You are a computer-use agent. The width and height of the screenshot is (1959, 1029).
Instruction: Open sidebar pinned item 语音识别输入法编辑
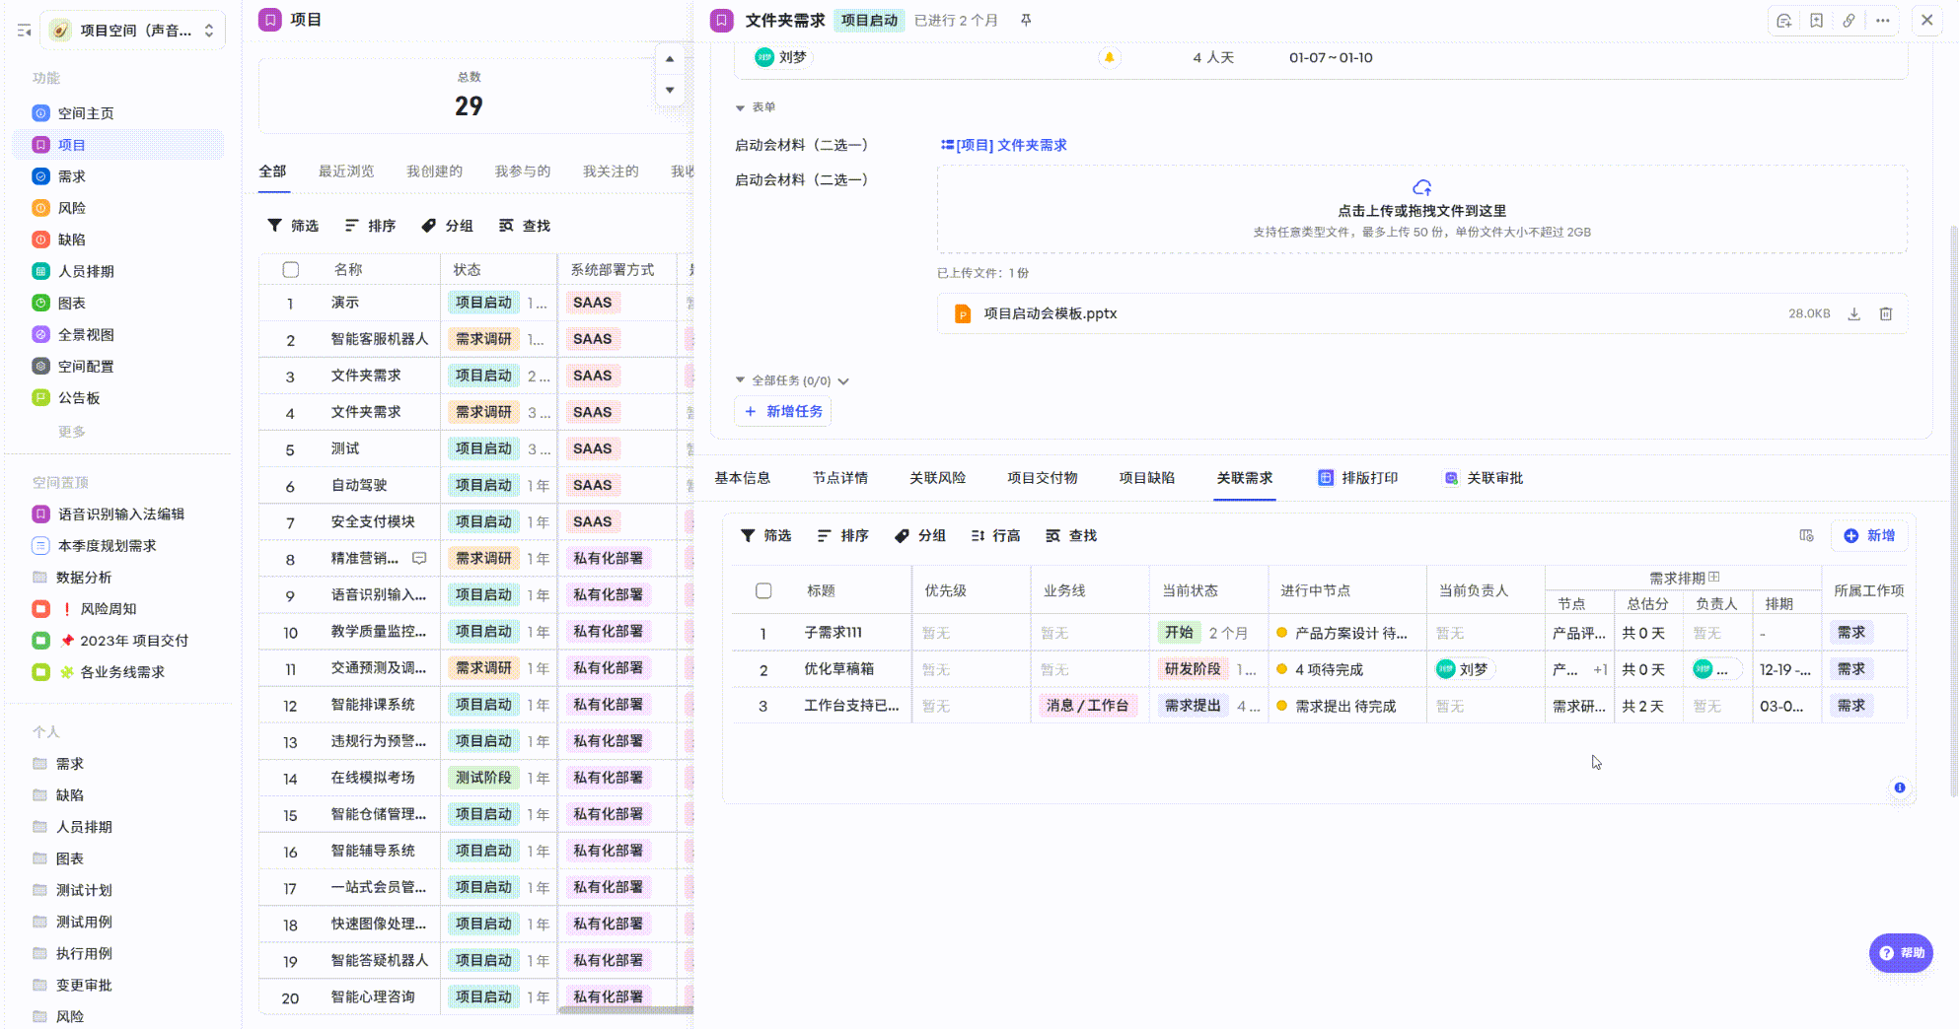click(121, 514)
